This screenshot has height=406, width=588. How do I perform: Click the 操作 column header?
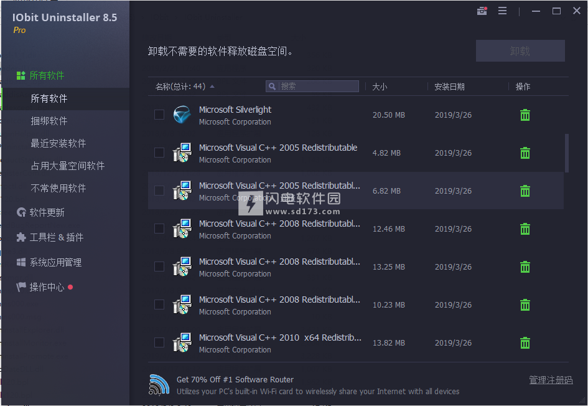click(x=523, y=87)
